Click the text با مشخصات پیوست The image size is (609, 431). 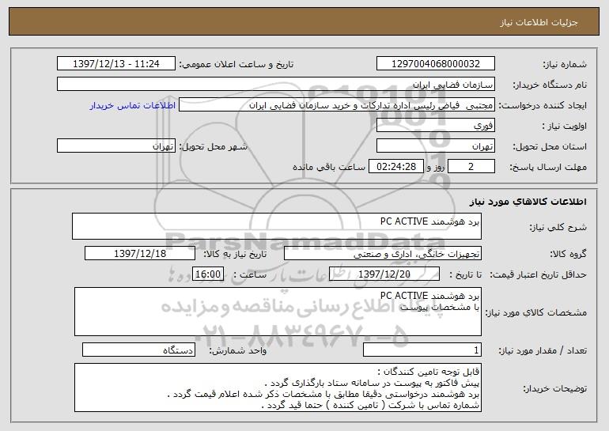440,307
